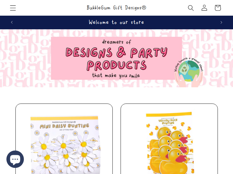The height and width of the screenshot is (174, 233).
Task: Click the Mini Daisy Bunting package title
Action: click(x=64, y=126)
